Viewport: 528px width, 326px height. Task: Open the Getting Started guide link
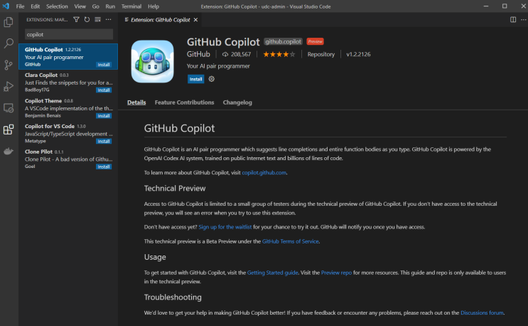(x=272, y=273)
